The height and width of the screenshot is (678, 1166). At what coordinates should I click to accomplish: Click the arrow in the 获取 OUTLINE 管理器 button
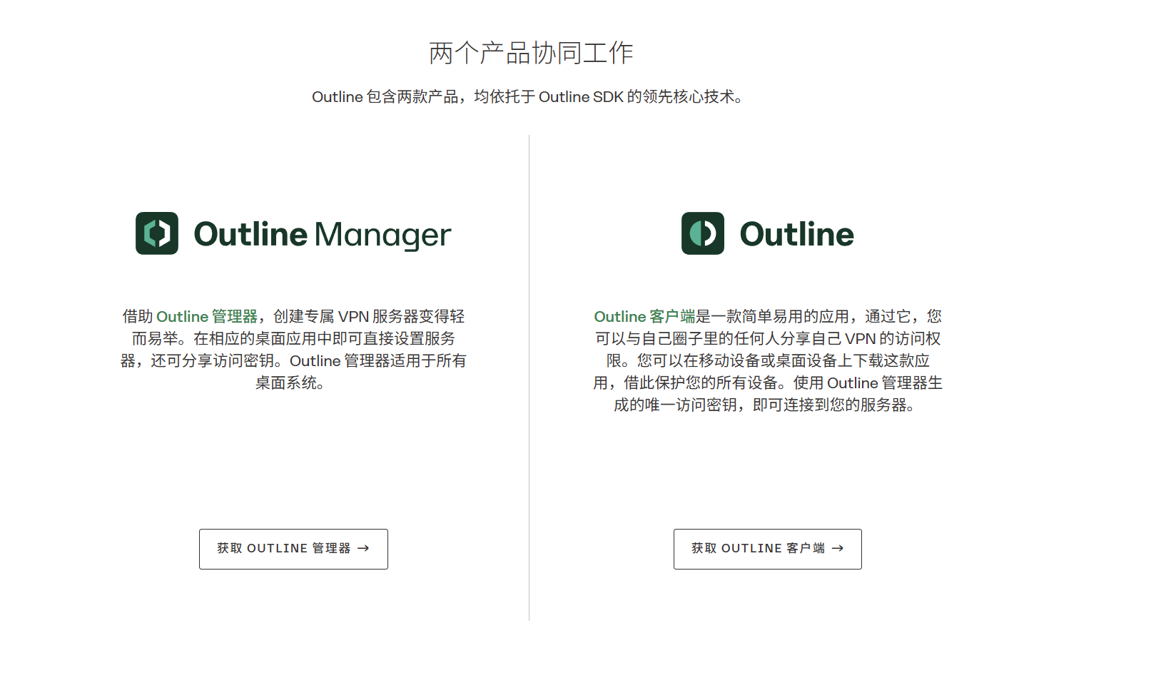363,548
